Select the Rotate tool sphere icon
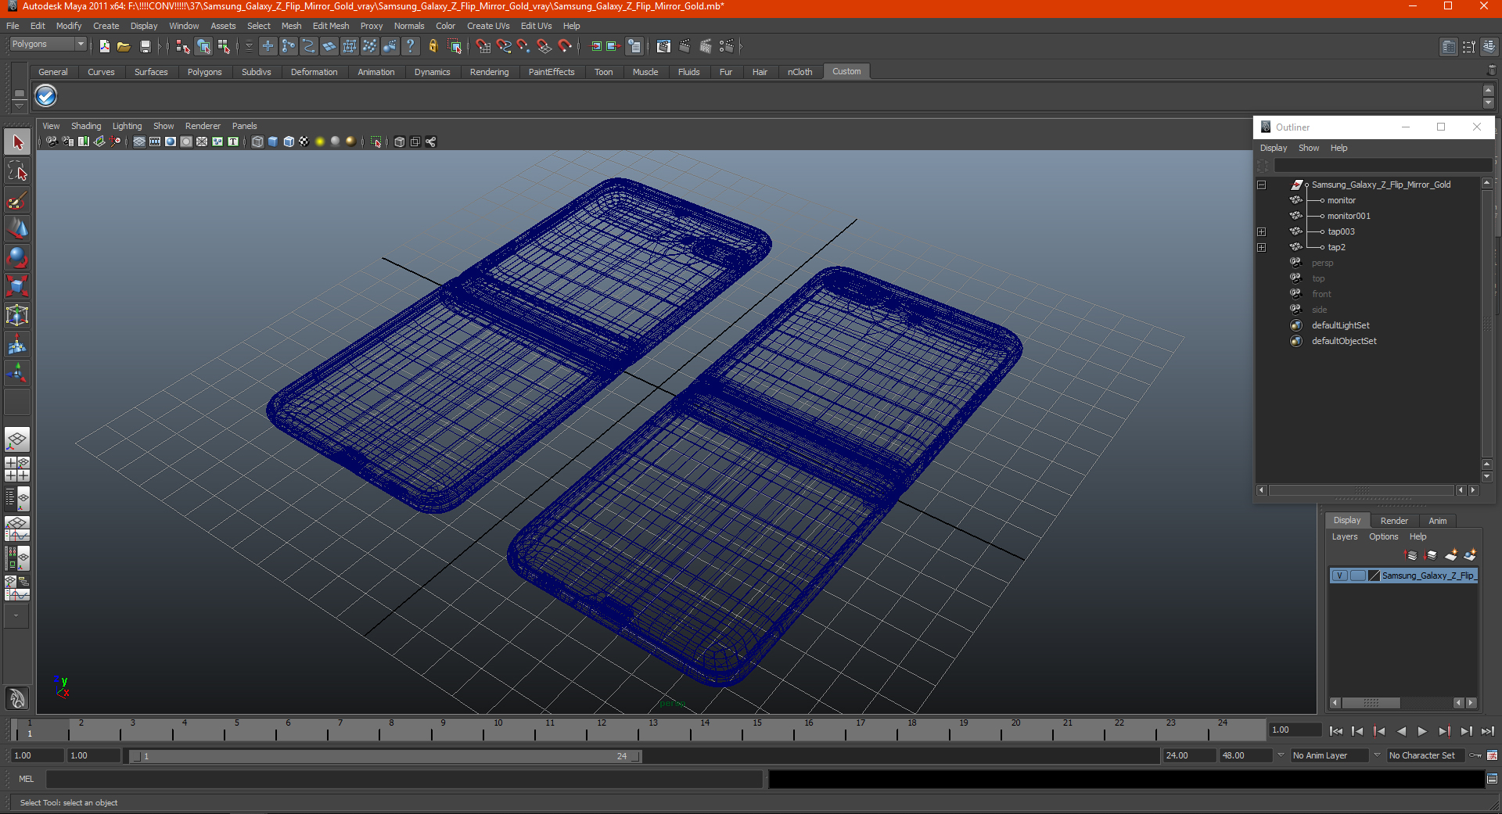Screen dimensions: 1502x814 pyautogui.click(x=17, y=257)
